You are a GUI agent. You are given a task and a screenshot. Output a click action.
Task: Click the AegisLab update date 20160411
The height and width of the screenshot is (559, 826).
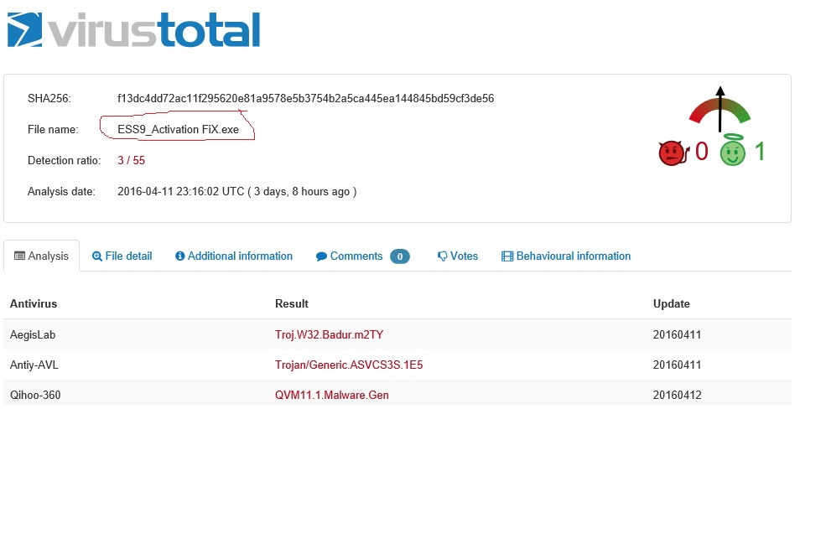click(678, 334)
